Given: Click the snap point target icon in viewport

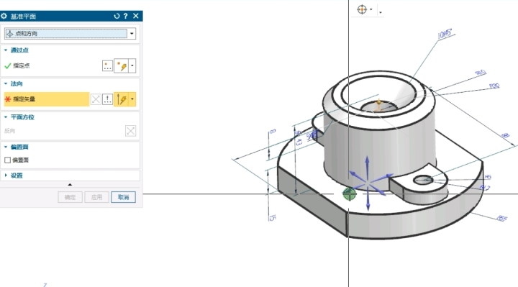Looking at the screenshot, I should pos(362,9).
